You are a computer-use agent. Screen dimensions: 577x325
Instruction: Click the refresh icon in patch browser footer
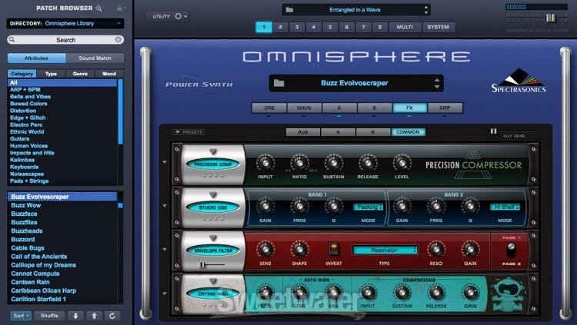[113, 316]
